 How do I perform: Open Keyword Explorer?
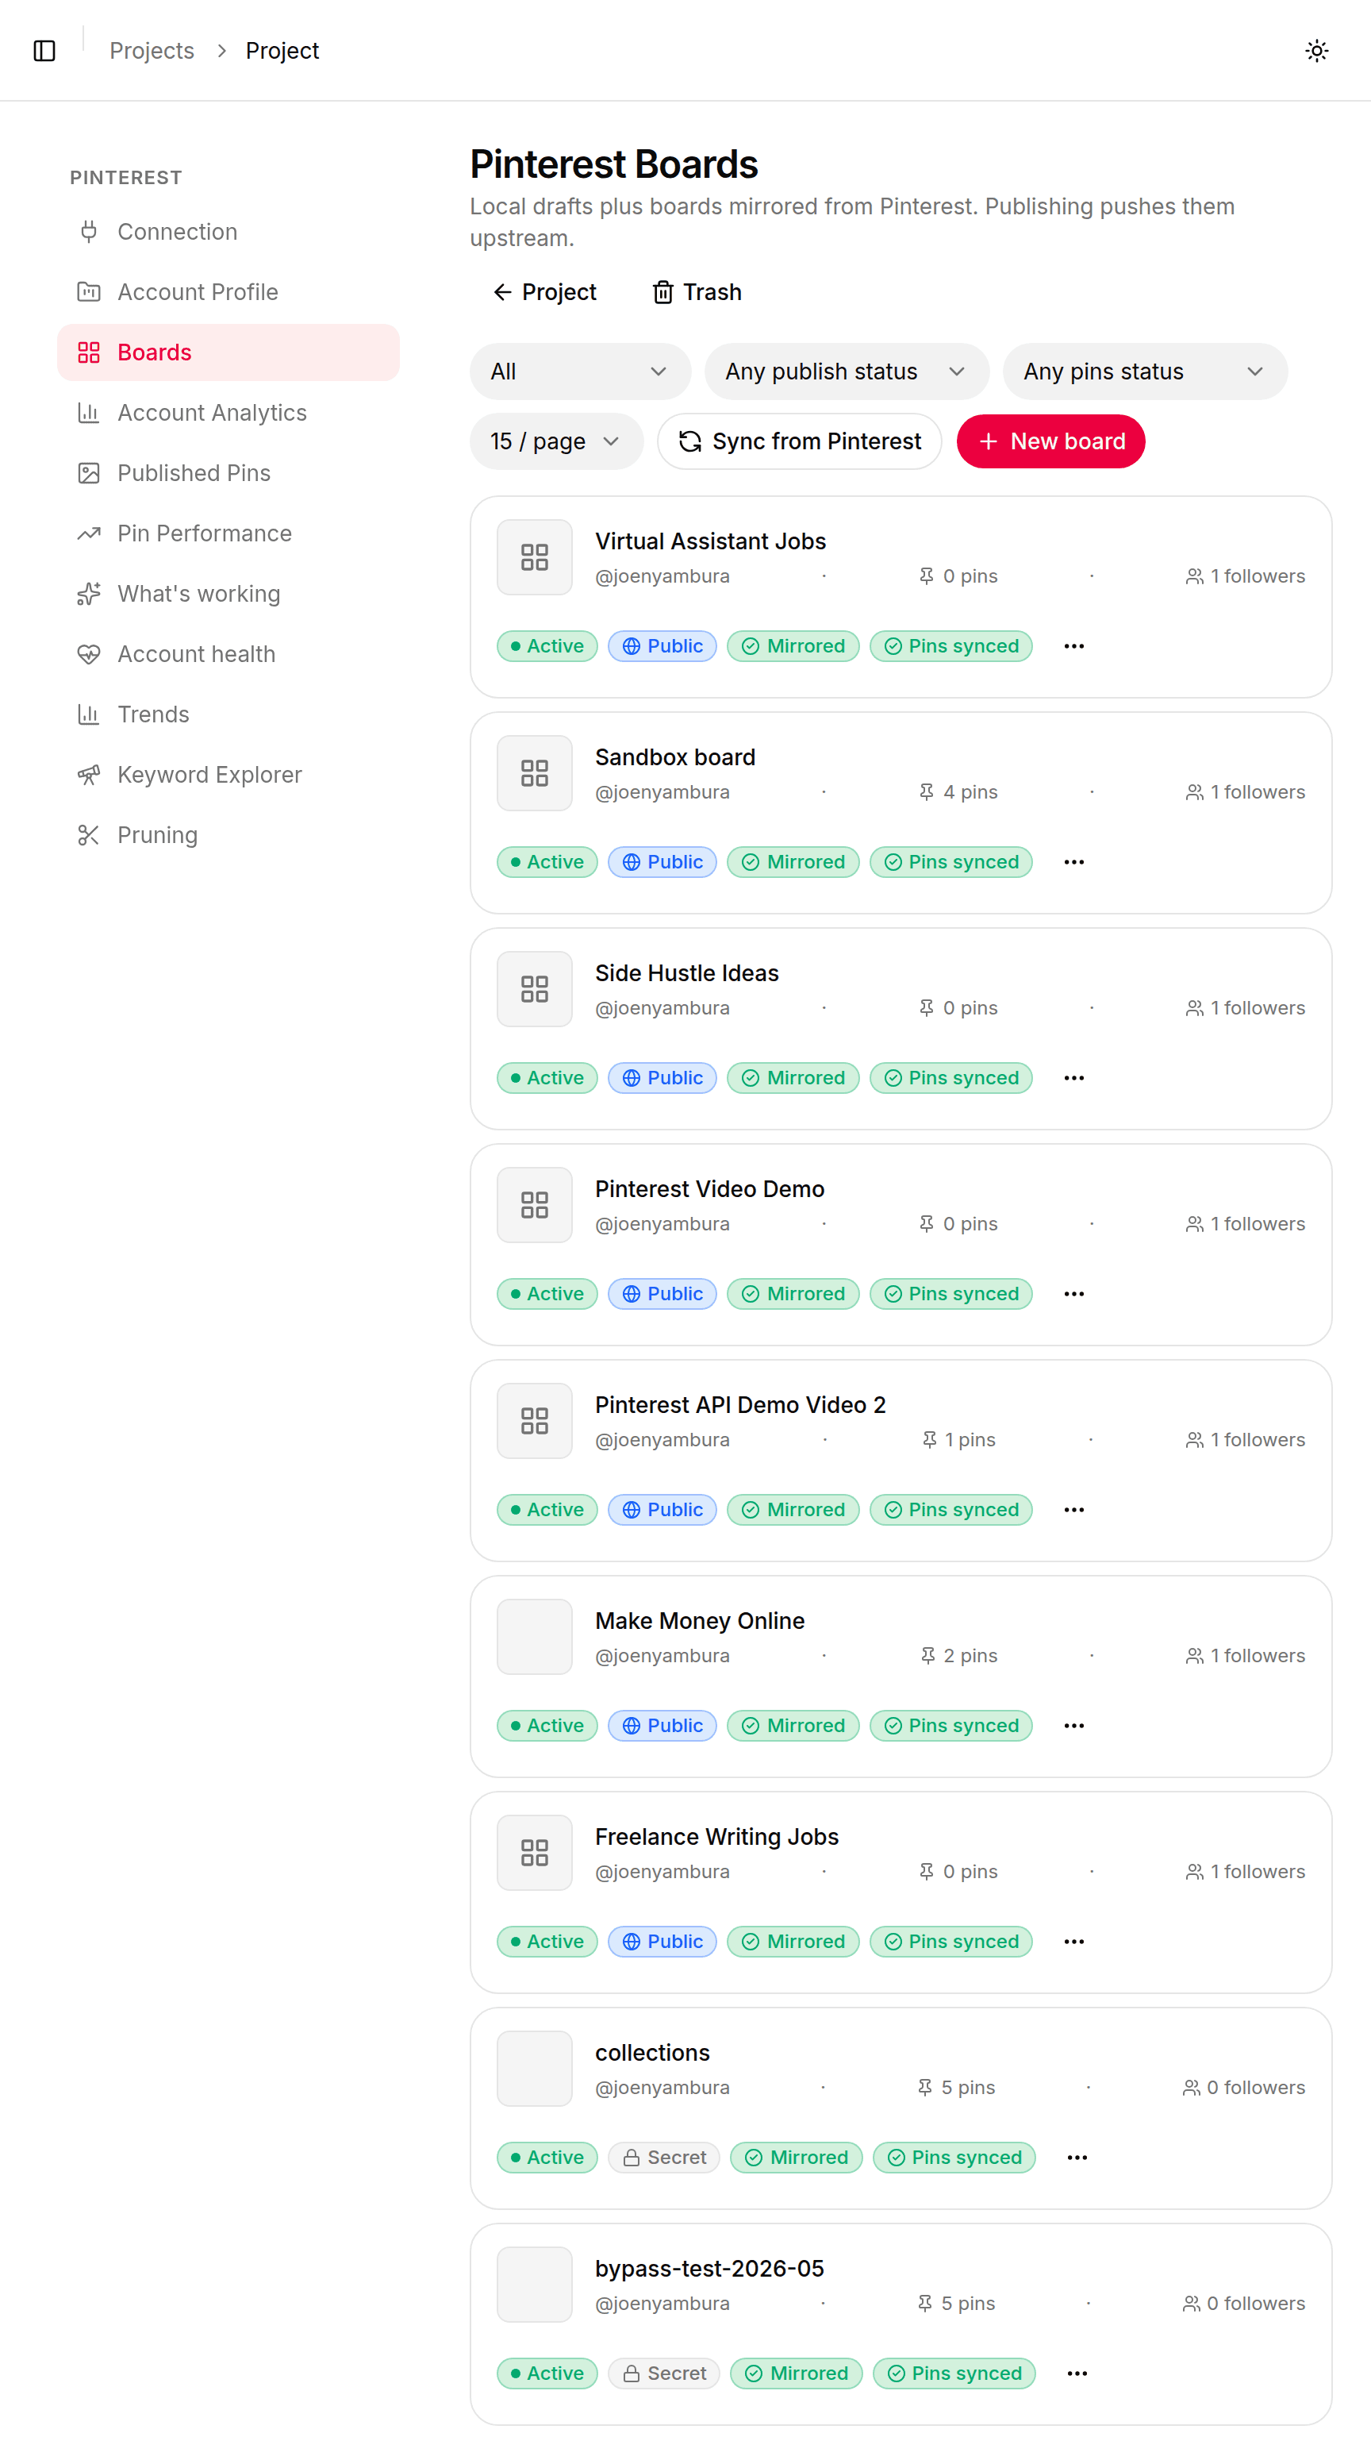[228, 774]
